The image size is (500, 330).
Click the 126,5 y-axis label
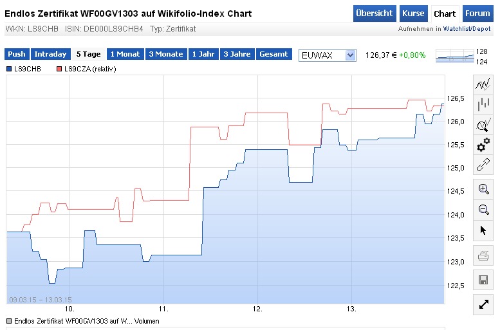[x=456, y=98]
